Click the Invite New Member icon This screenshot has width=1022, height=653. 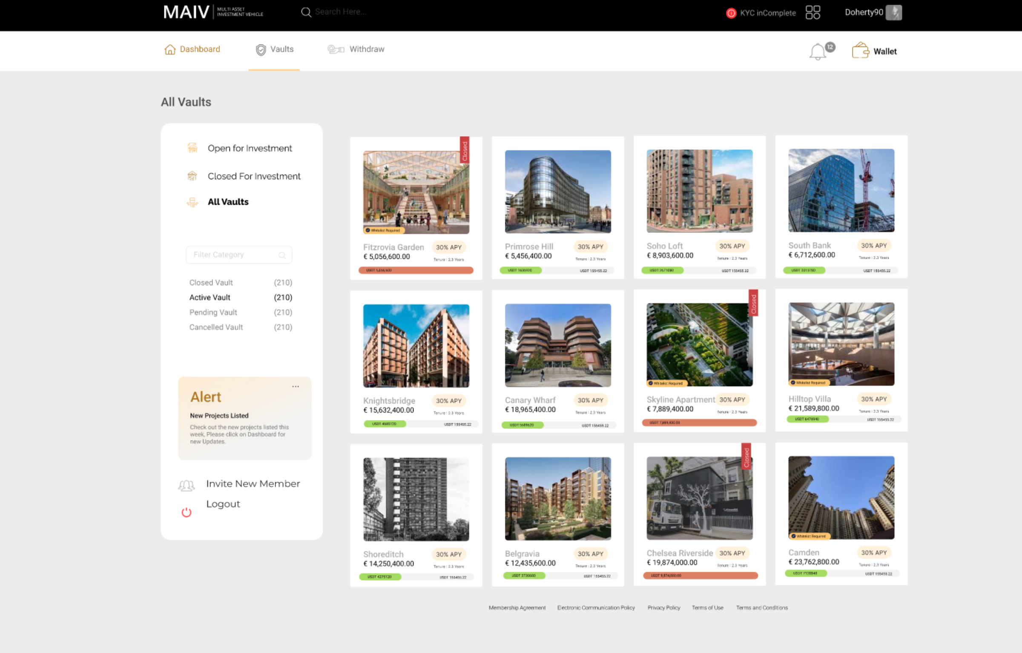[186, 485]
